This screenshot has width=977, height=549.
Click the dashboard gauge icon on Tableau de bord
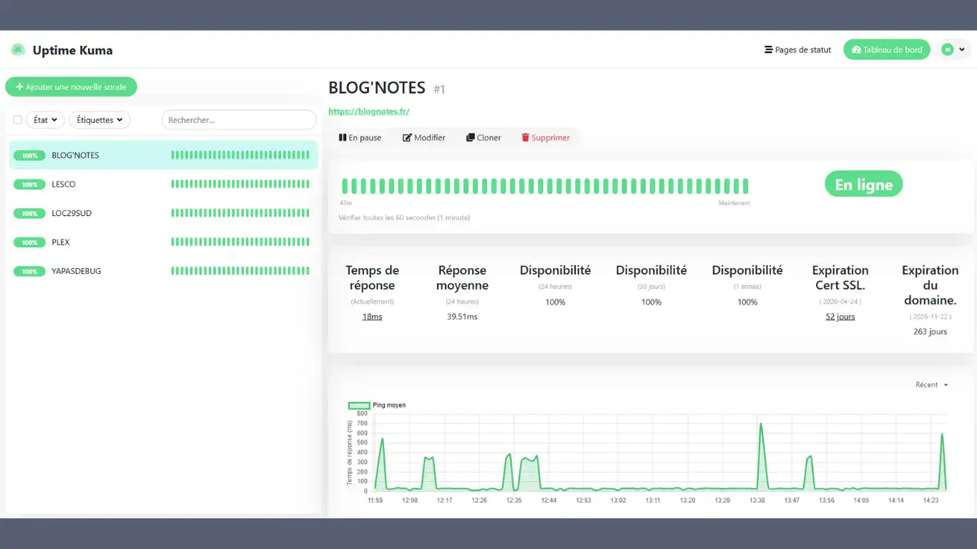(x=856, y=49)
